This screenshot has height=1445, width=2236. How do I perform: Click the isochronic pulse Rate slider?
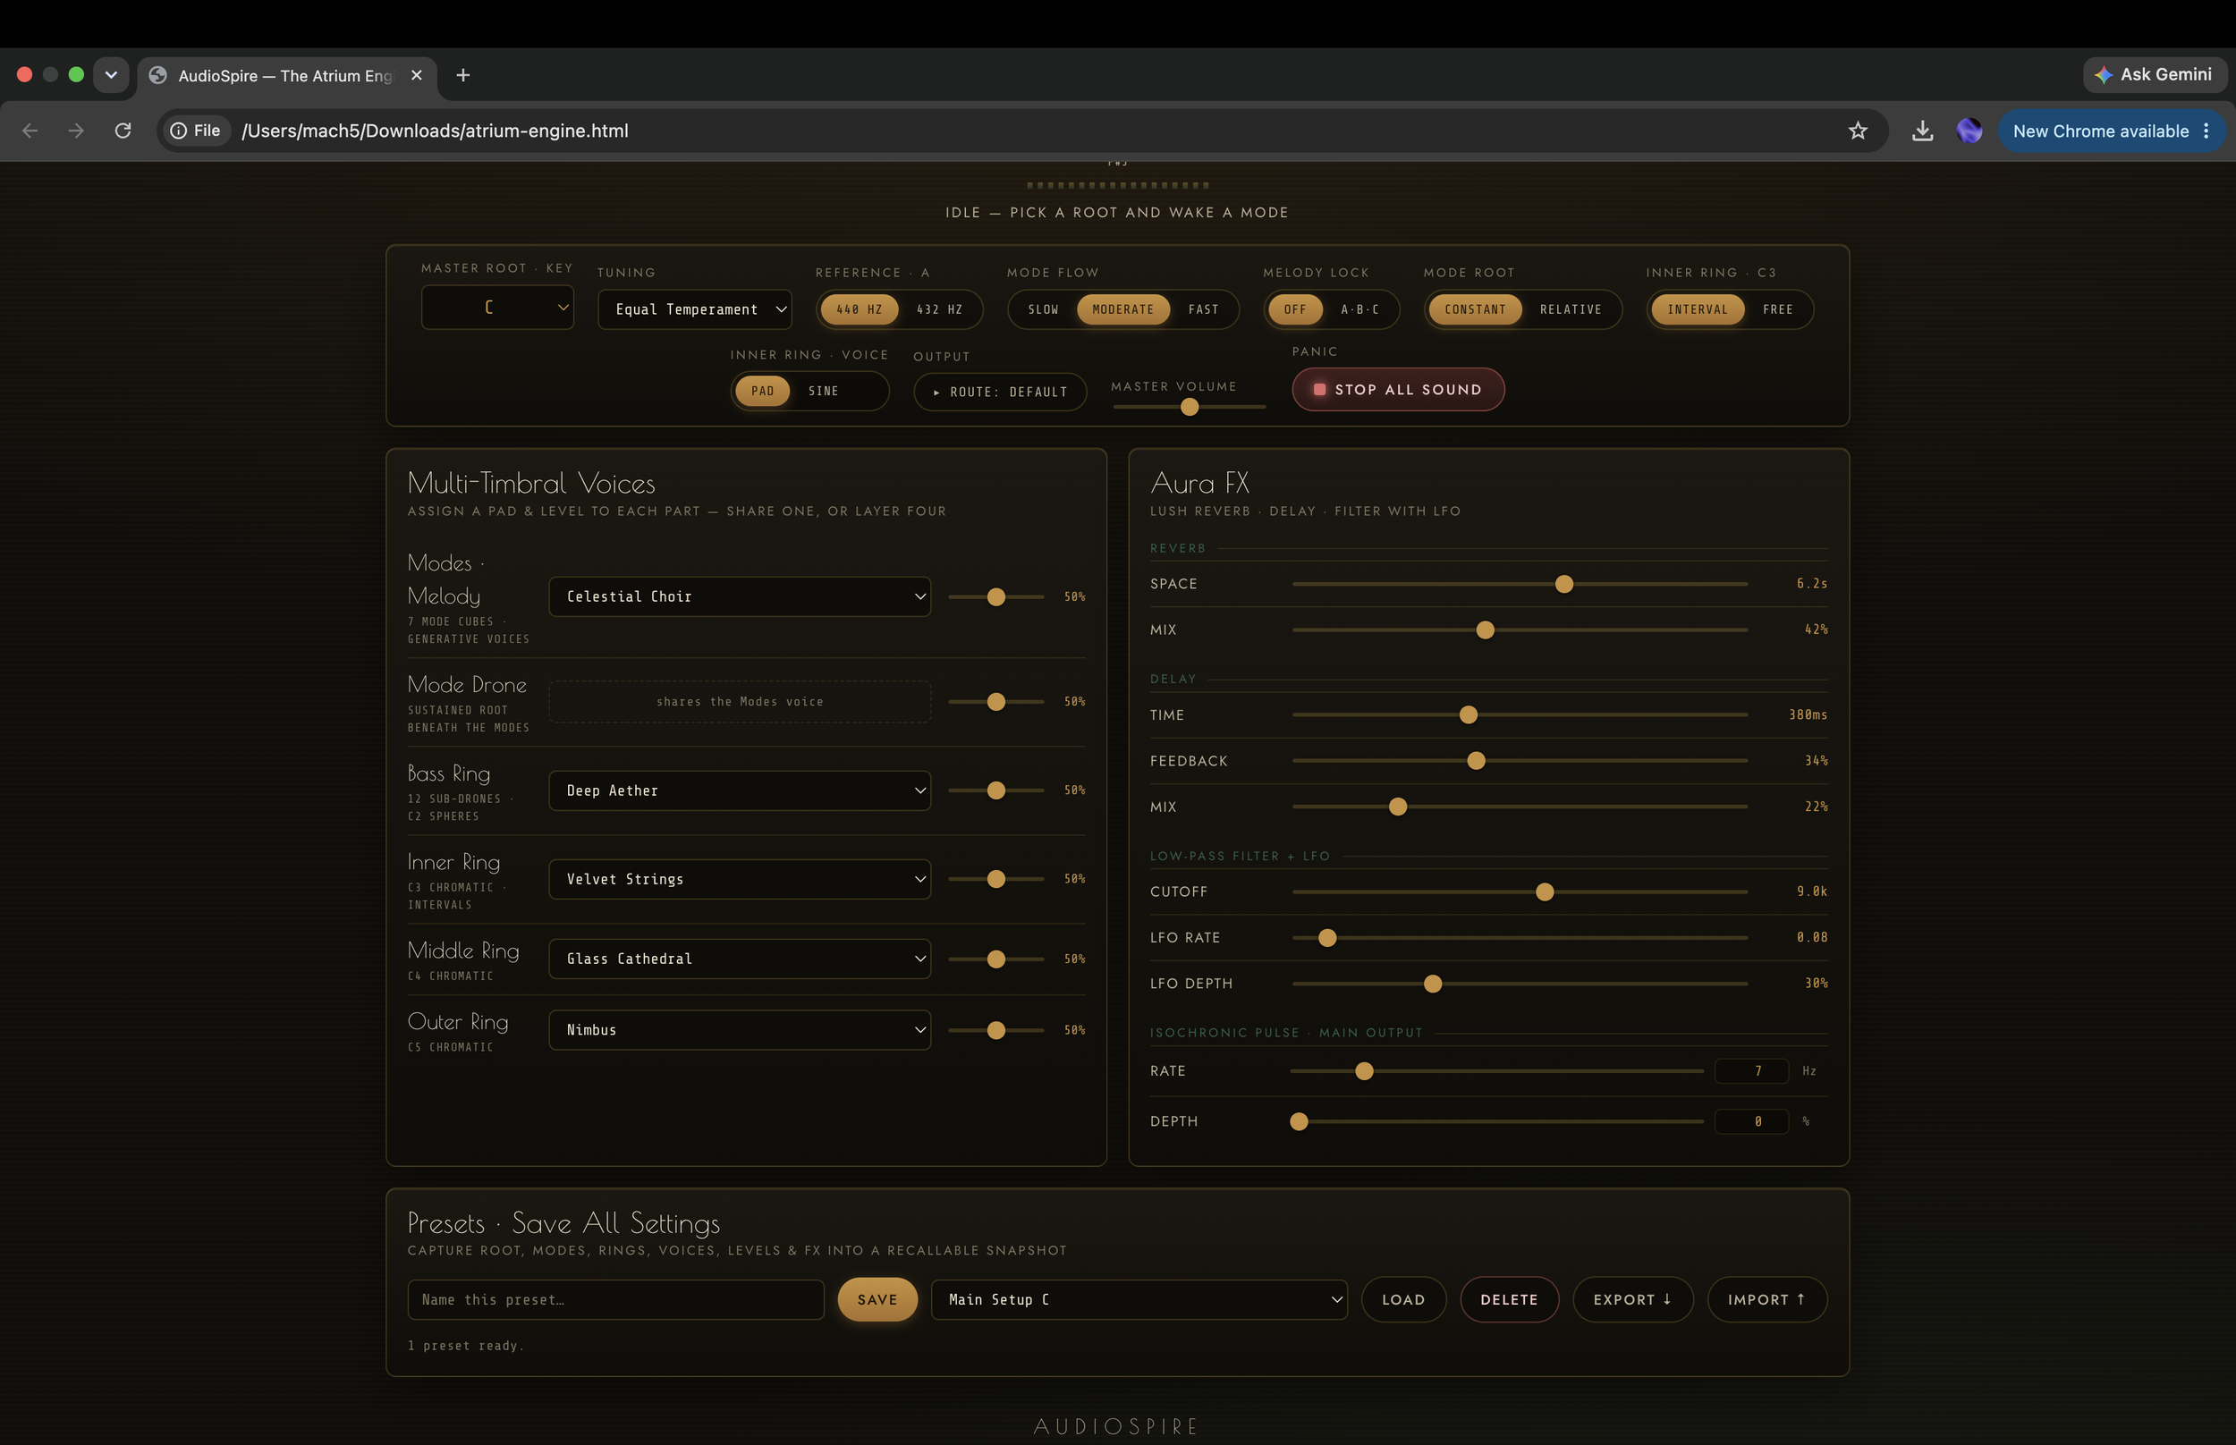coord(1496,1071)
